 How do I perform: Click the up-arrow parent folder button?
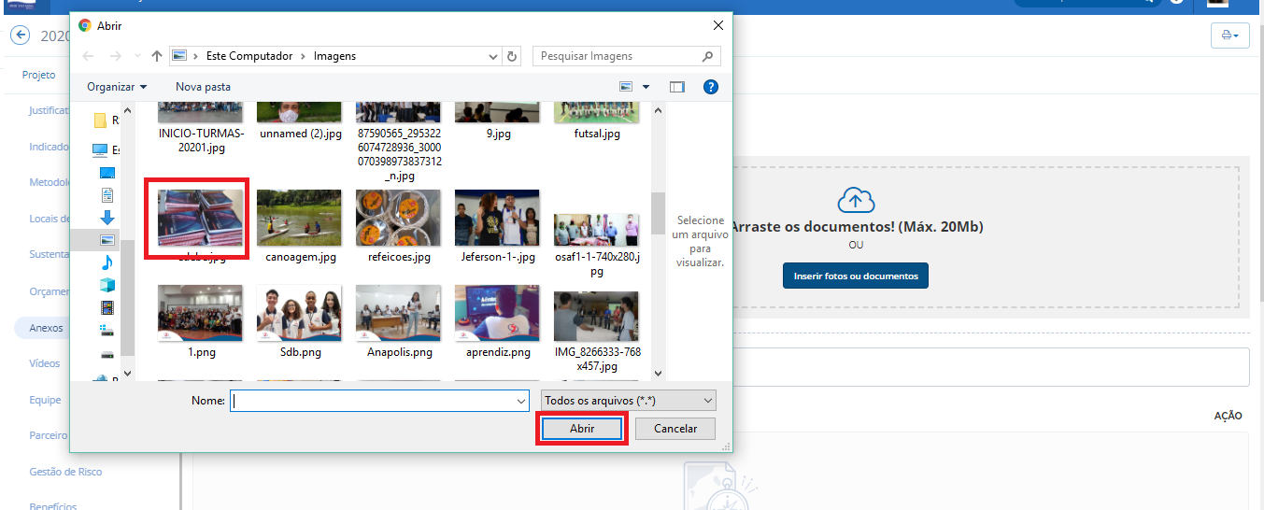[x=156, y=56]
